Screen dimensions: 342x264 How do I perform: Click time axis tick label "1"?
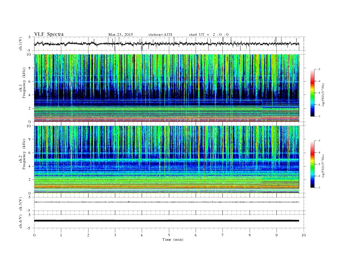pyautogui.click(x=61, y=235)
